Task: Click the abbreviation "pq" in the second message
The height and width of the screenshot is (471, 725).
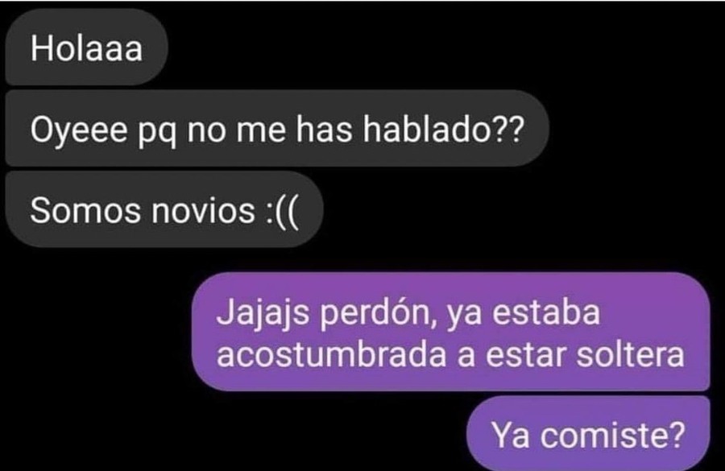Action: 158,132
